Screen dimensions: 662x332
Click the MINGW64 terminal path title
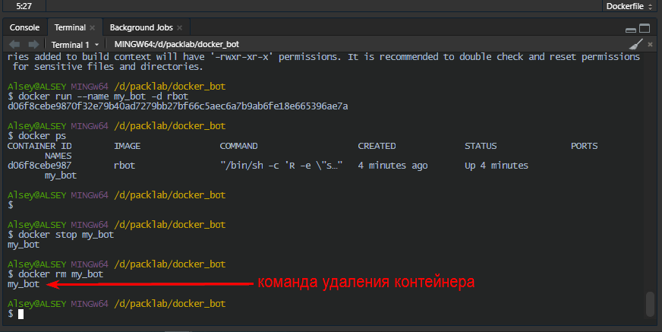coord(171,45)
